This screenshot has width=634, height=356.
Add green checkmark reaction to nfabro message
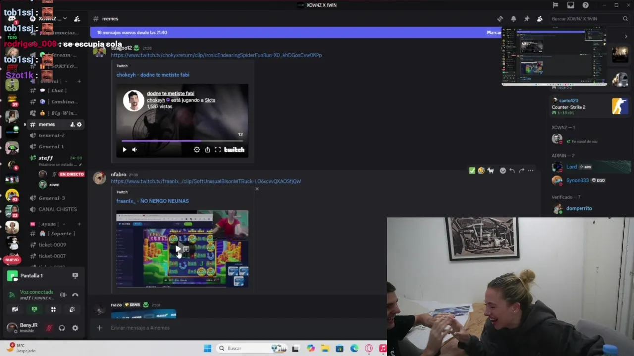[472, 171]
